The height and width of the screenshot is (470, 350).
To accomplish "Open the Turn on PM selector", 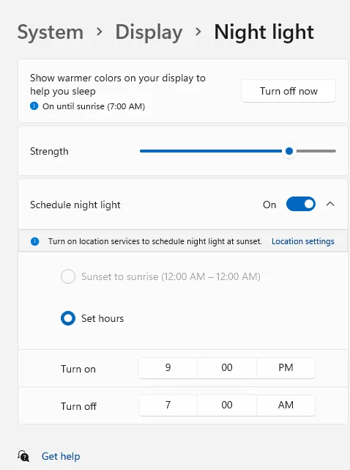I will [x=286, y=368].
